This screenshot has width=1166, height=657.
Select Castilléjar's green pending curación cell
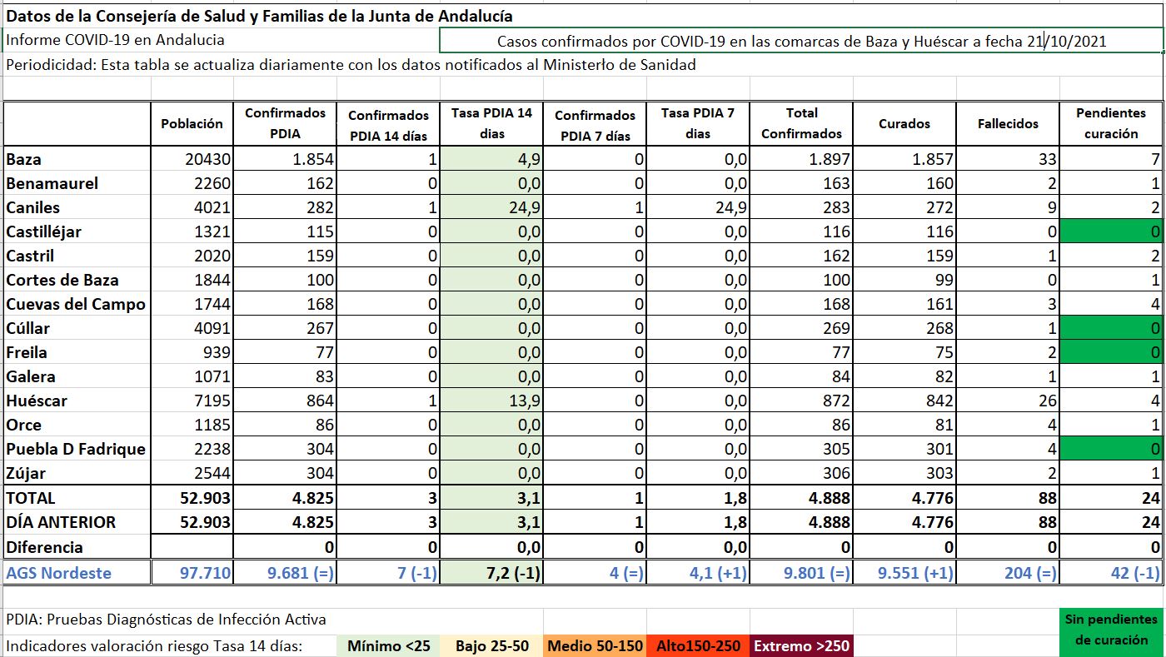(x=1111, y=231)
